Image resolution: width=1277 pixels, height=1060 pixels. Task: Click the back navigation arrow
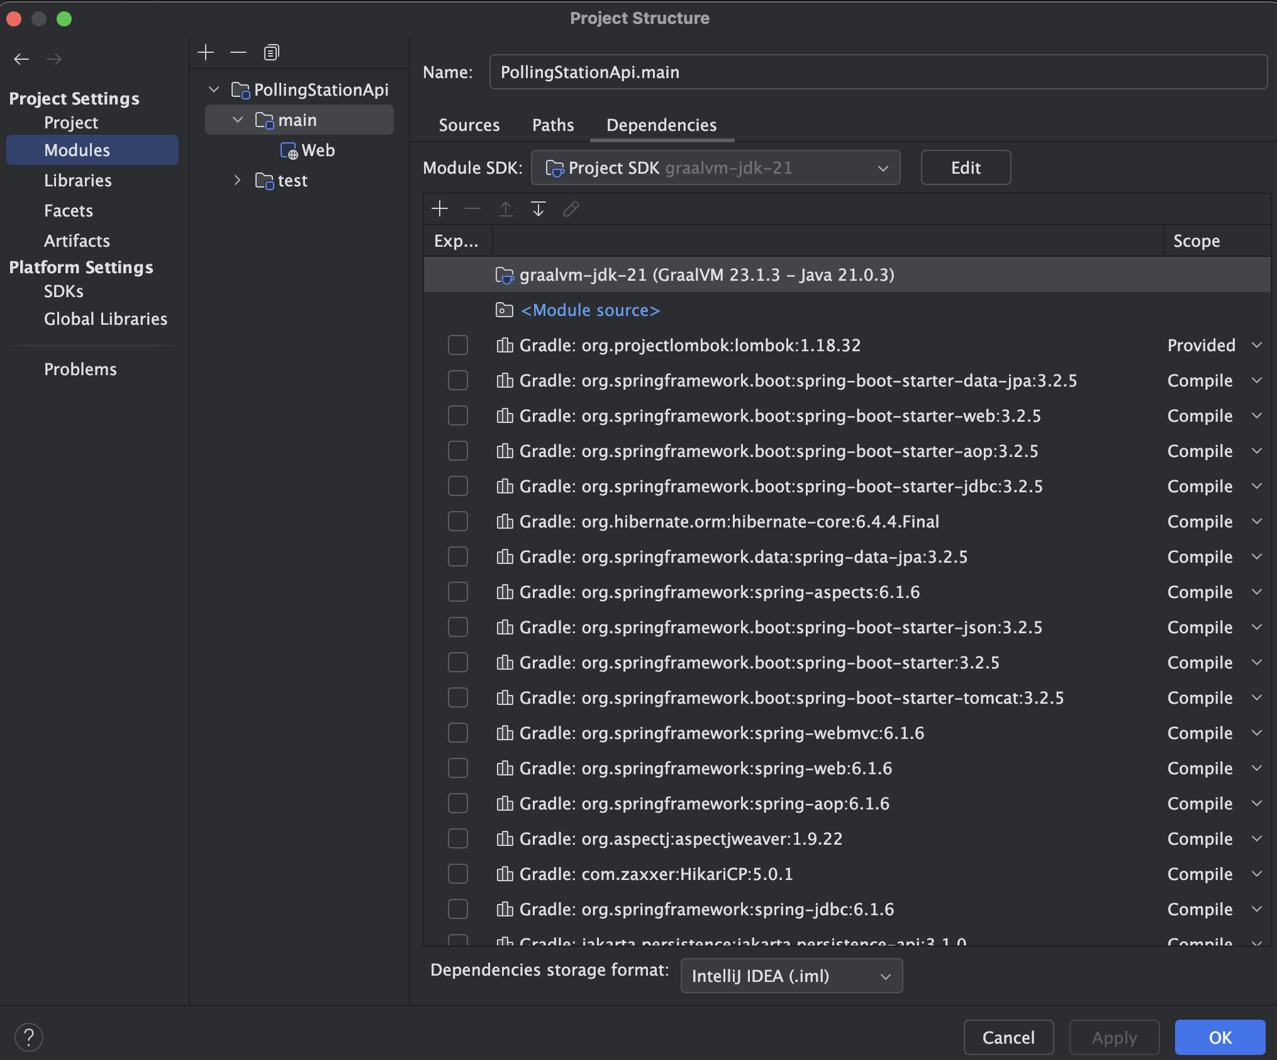(21, 59)
